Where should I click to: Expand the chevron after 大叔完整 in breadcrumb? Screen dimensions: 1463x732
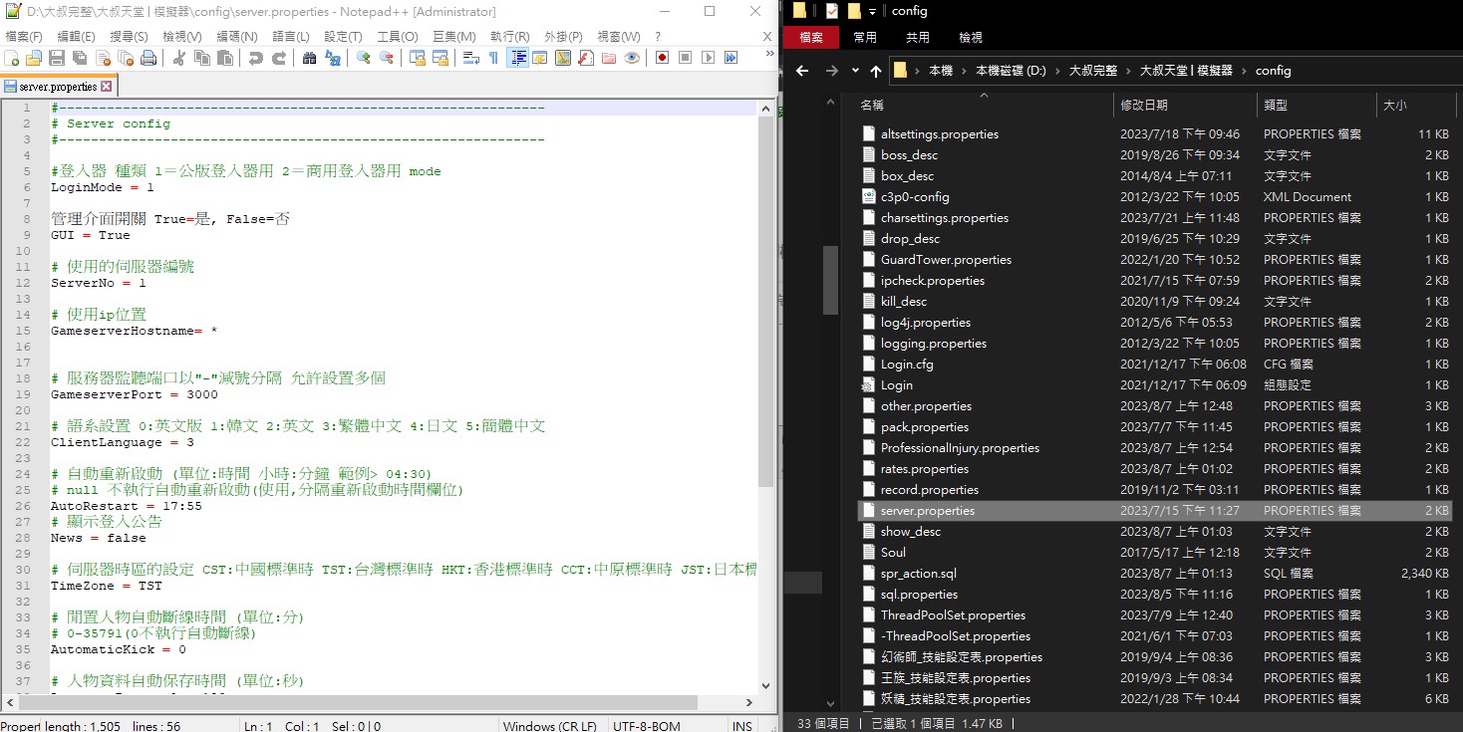[1127, 71]
